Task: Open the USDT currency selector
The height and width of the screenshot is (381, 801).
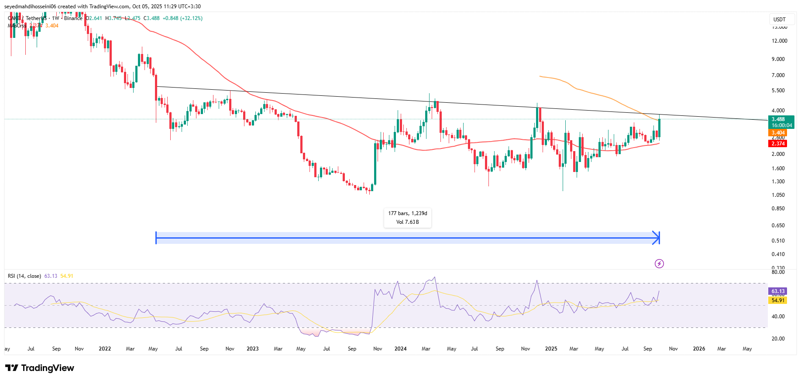Action: point(780,19)
